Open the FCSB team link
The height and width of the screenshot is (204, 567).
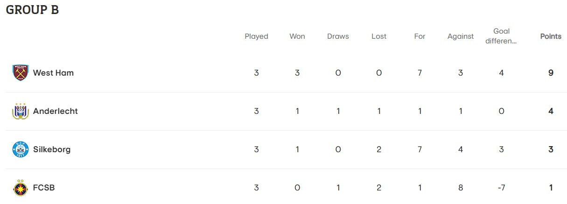coord(44,188)
